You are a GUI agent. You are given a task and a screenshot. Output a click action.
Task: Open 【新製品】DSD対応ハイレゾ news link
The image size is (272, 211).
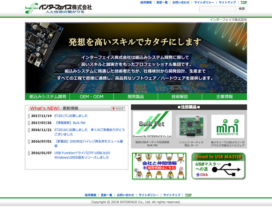[89, 143]
